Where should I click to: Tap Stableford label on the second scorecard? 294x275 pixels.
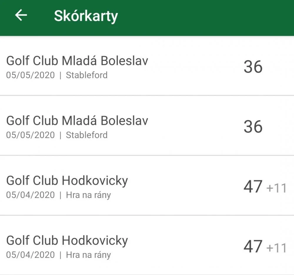click(87, 135)
